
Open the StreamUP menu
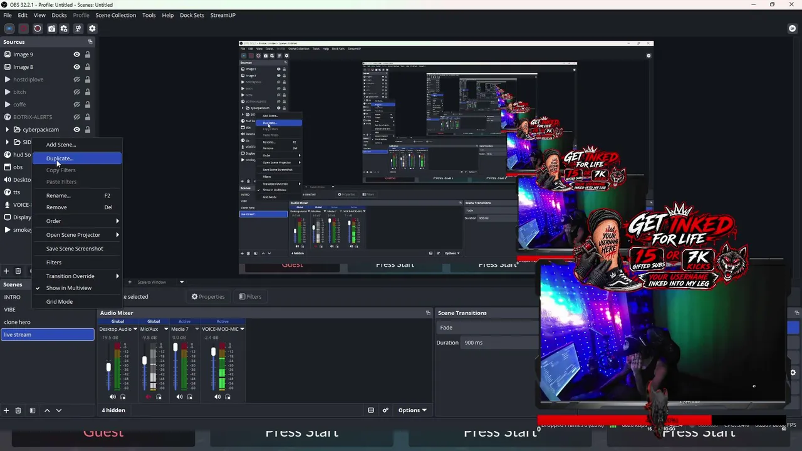tap(223, 15)
